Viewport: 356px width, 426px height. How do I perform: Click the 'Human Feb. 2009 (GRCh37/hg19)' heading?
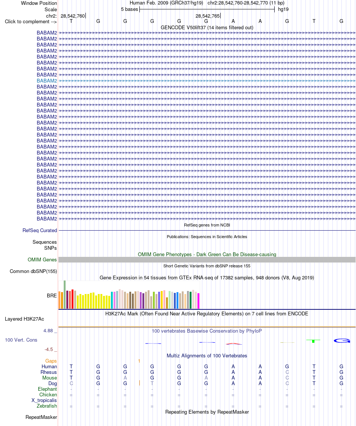pos(166,3)
